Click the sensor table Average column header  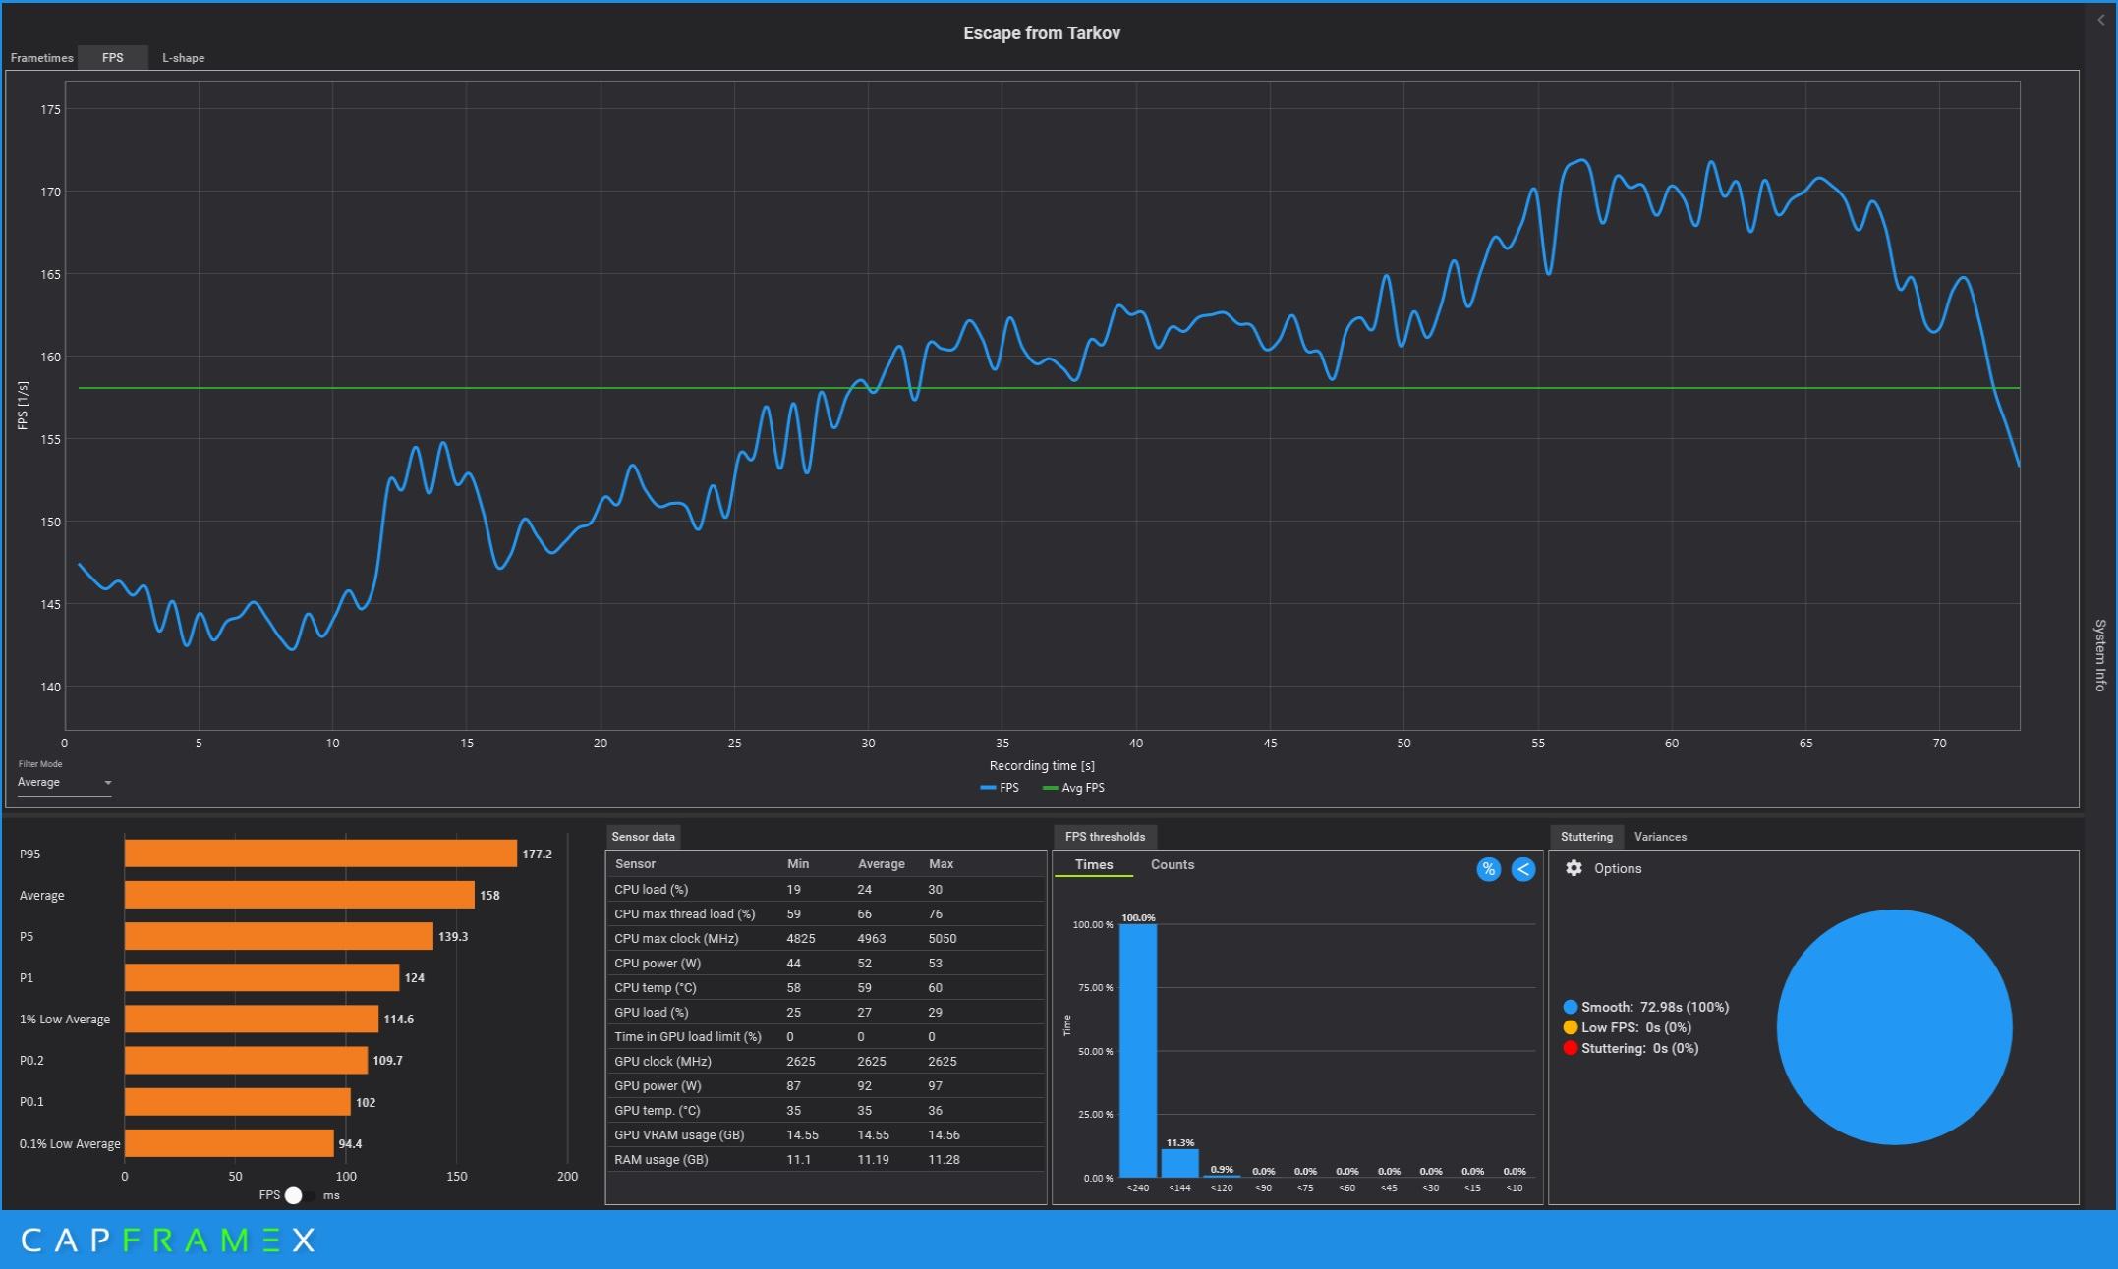[881, 864]
